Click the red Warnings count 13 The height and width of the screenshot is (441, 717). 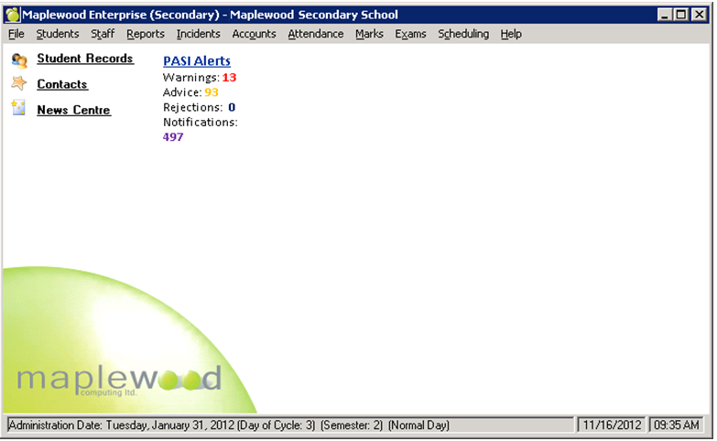[x=229, y=78]
